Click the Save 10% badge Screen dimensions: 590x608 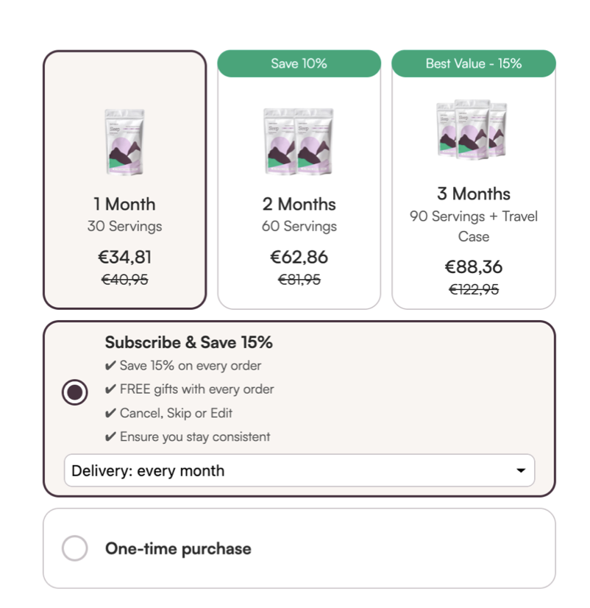(299, 63)
